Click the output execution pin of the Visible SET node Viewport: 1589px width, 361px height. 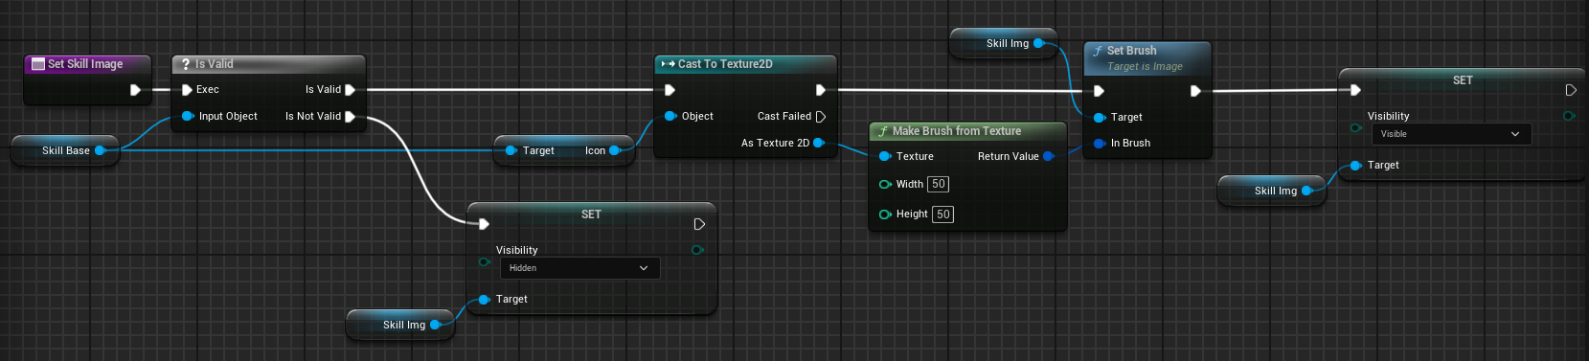coord(1571,90)
